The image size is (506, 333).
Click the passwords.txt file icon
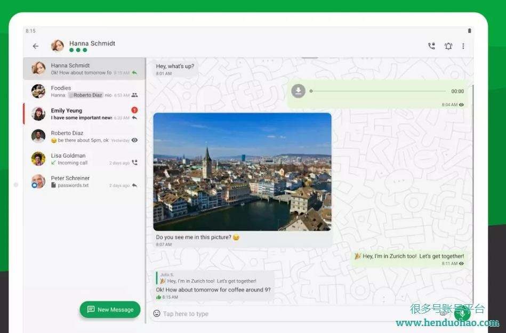53,185
